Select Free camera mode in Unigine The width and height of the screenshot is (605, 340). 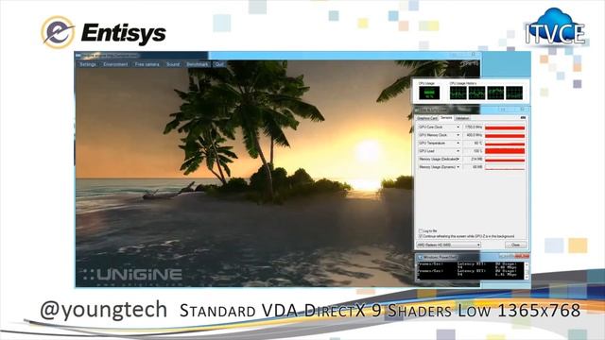click(147, 64)
